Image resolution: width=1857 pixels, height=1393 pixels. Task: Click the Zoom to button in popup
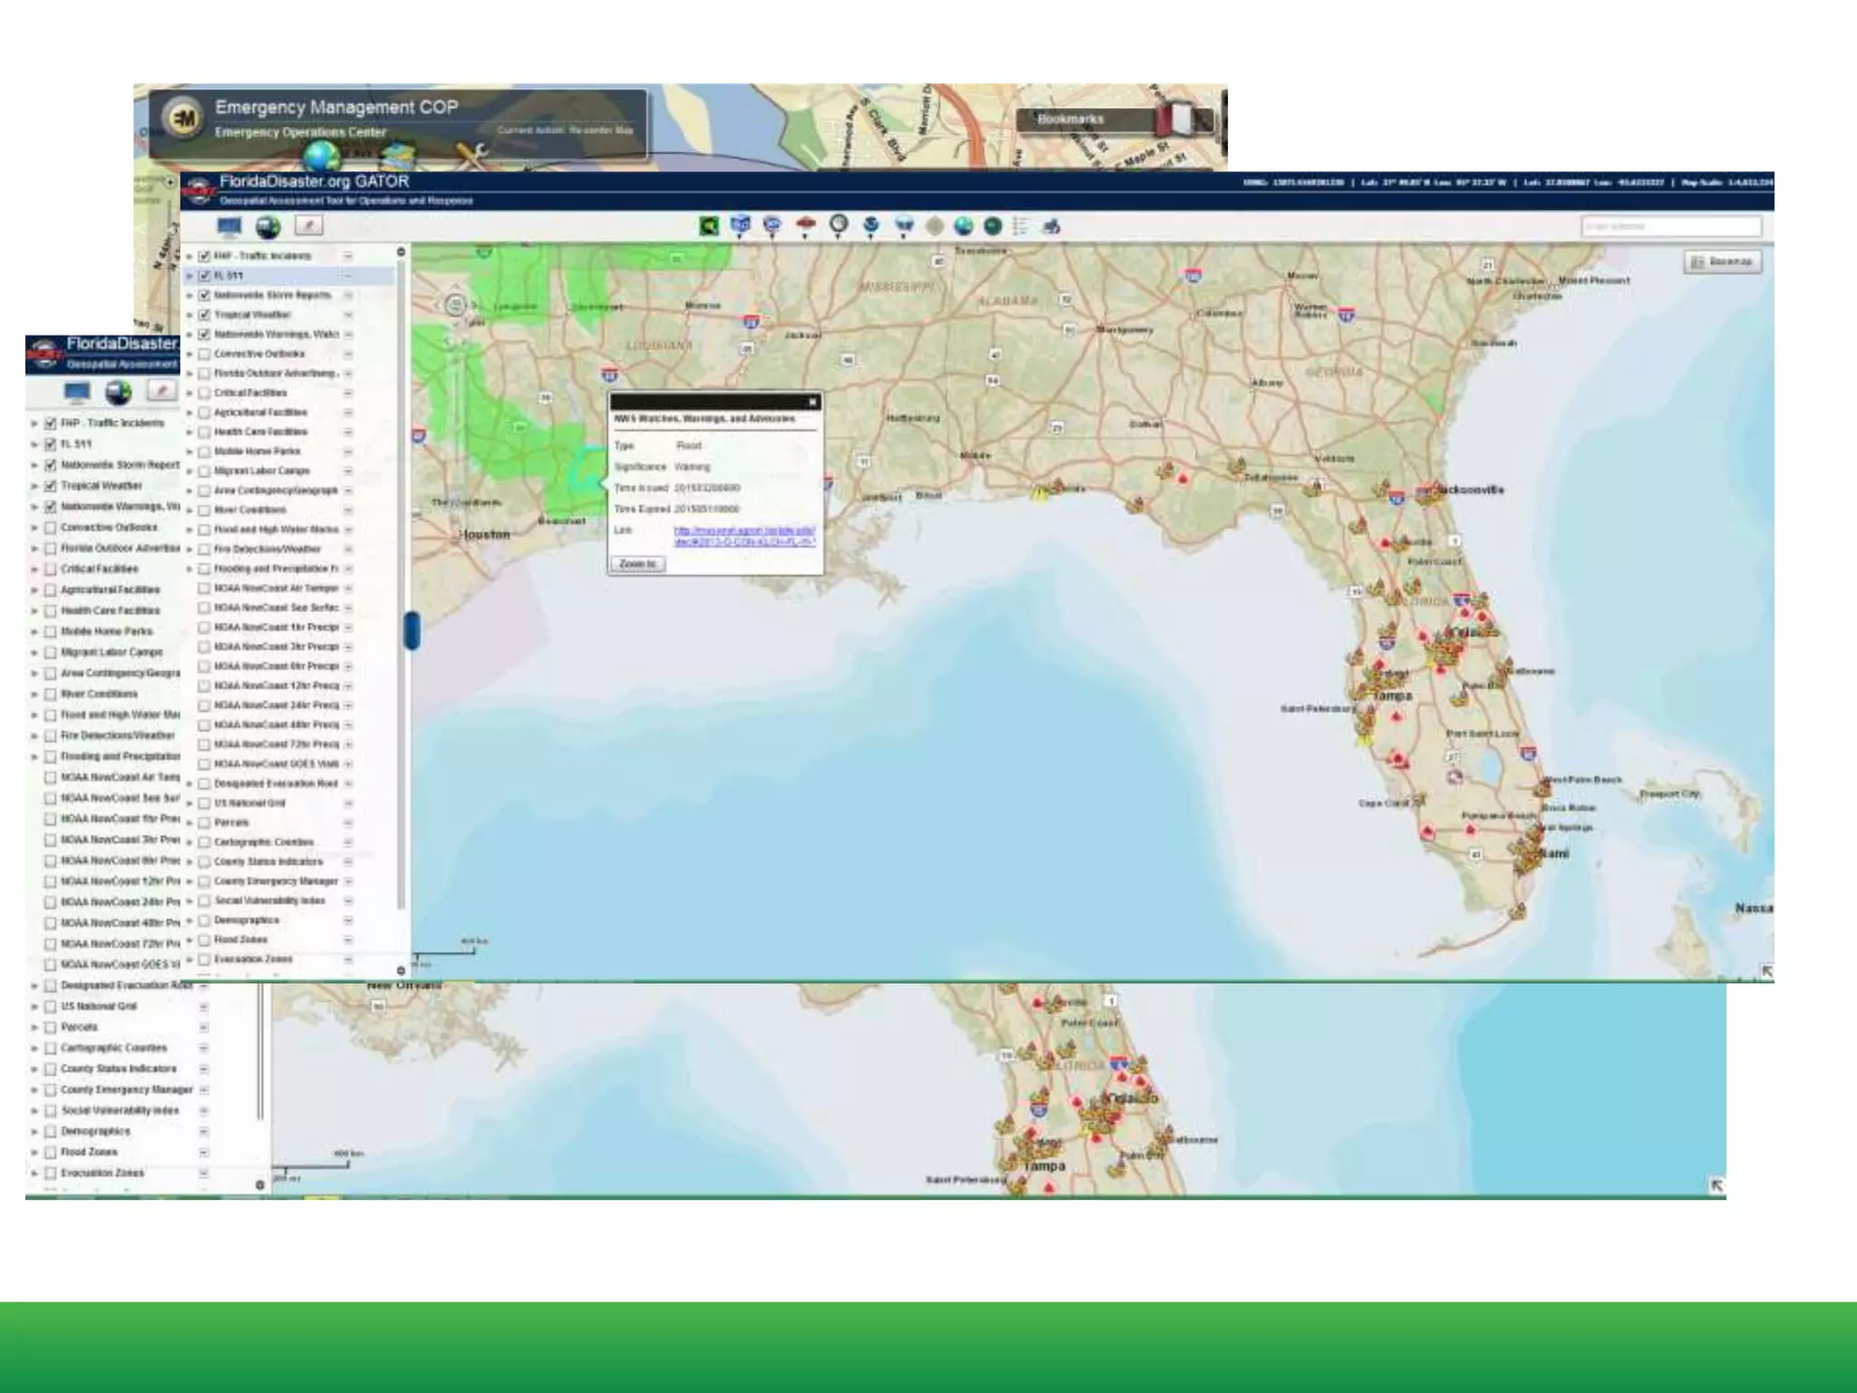[x=637, y=564]
